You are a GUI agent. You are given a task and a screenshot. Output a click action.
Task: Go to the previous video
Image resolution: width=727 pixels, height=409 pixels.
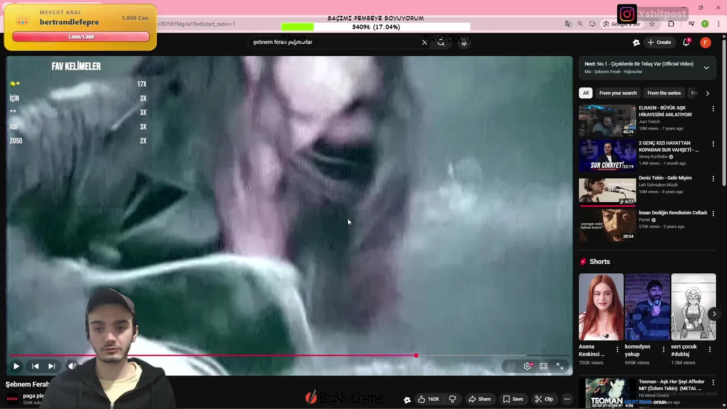click(35, 366)
